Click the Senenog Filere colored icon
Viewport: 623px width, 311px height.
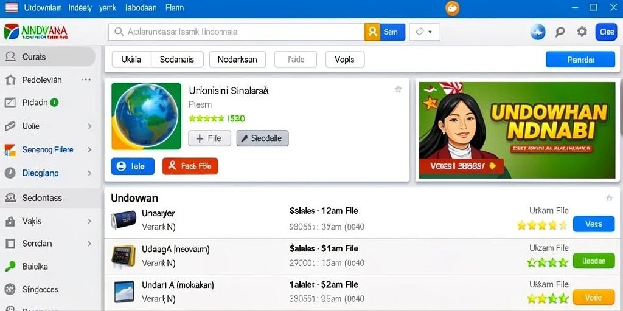point(10,150)
